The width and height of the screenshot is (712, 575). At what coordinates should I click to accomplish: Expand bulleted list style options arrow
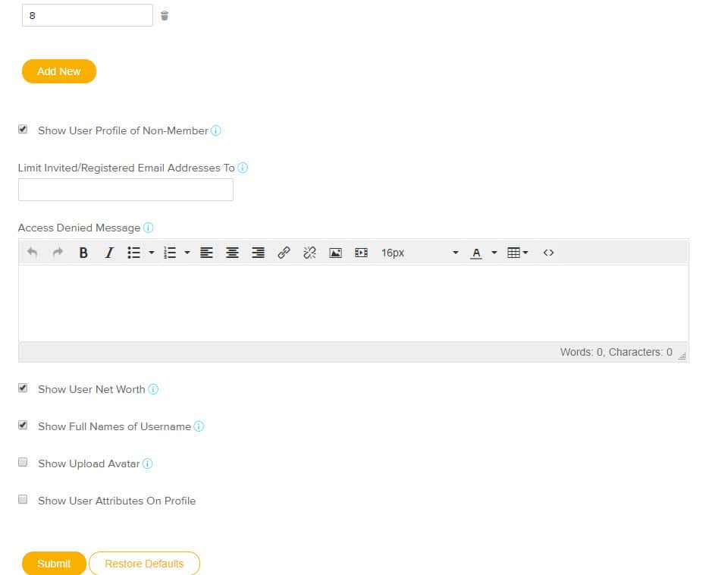pyautogui.click(x=152, y=253)
